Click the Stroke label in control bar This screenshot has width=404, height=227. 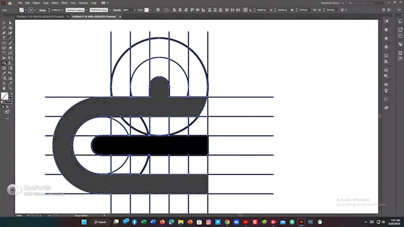43,10
